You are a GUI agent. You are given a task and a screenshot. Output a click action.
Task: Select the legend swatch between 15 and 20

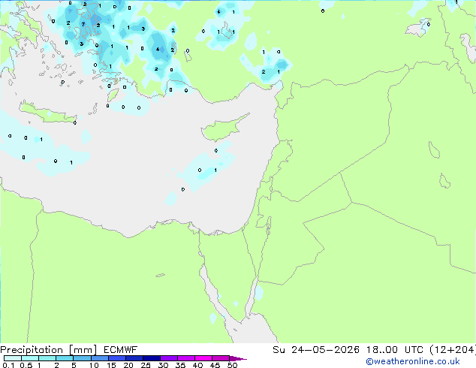[x=117, y=358]
